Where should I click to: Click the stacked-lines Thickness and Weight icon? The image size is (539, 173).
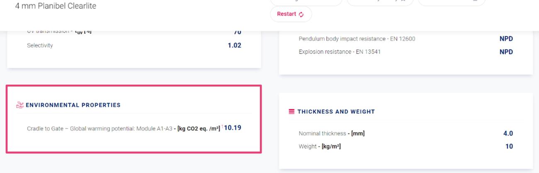tap(291, 112)
